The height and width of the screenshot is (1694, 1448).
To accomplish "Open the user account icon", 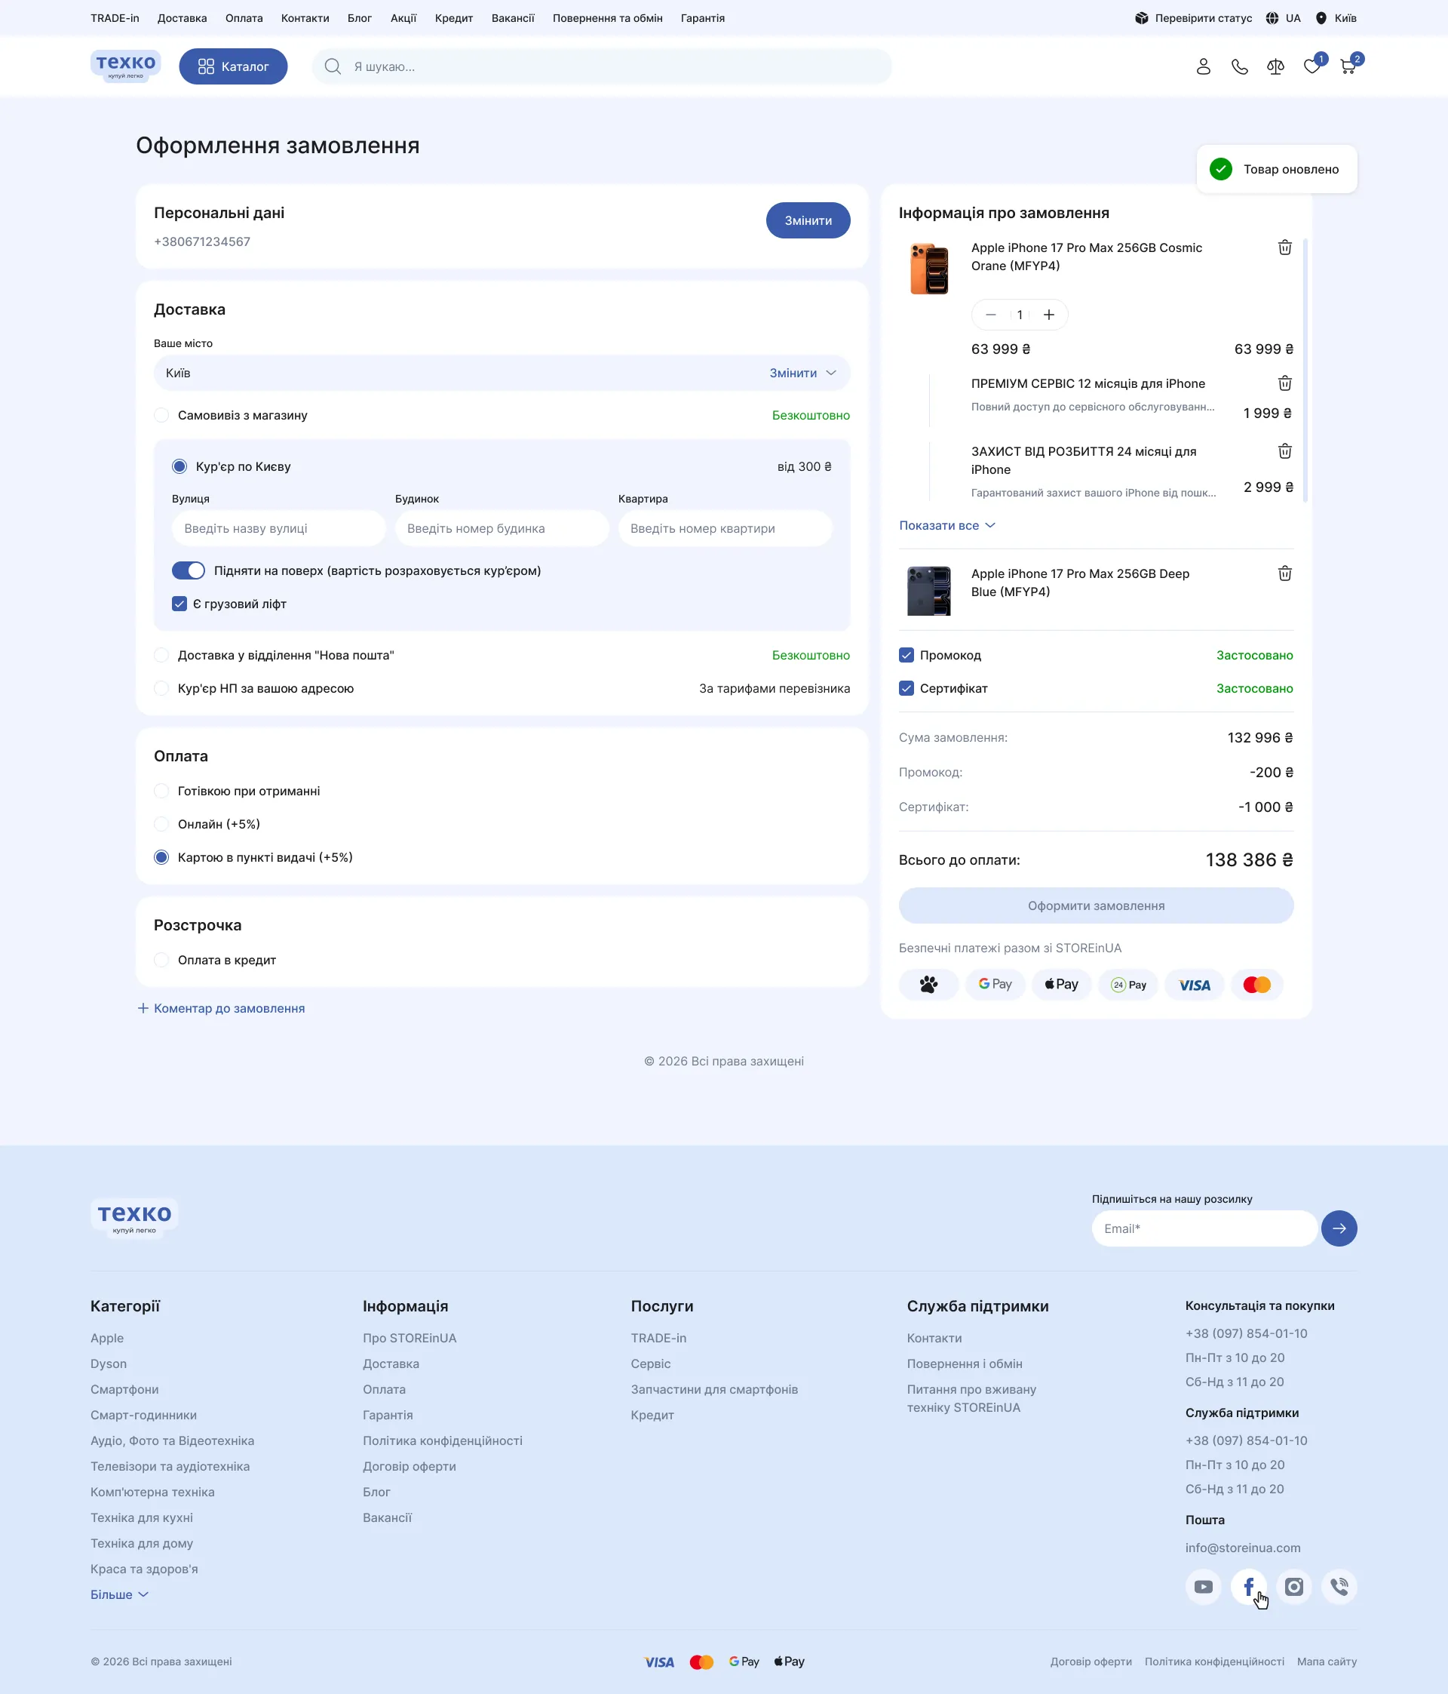I will pos(1203,66).
